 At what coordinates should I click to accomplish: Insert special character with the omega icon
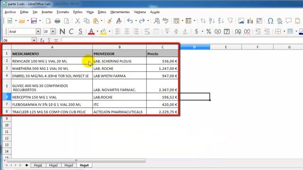270,21
